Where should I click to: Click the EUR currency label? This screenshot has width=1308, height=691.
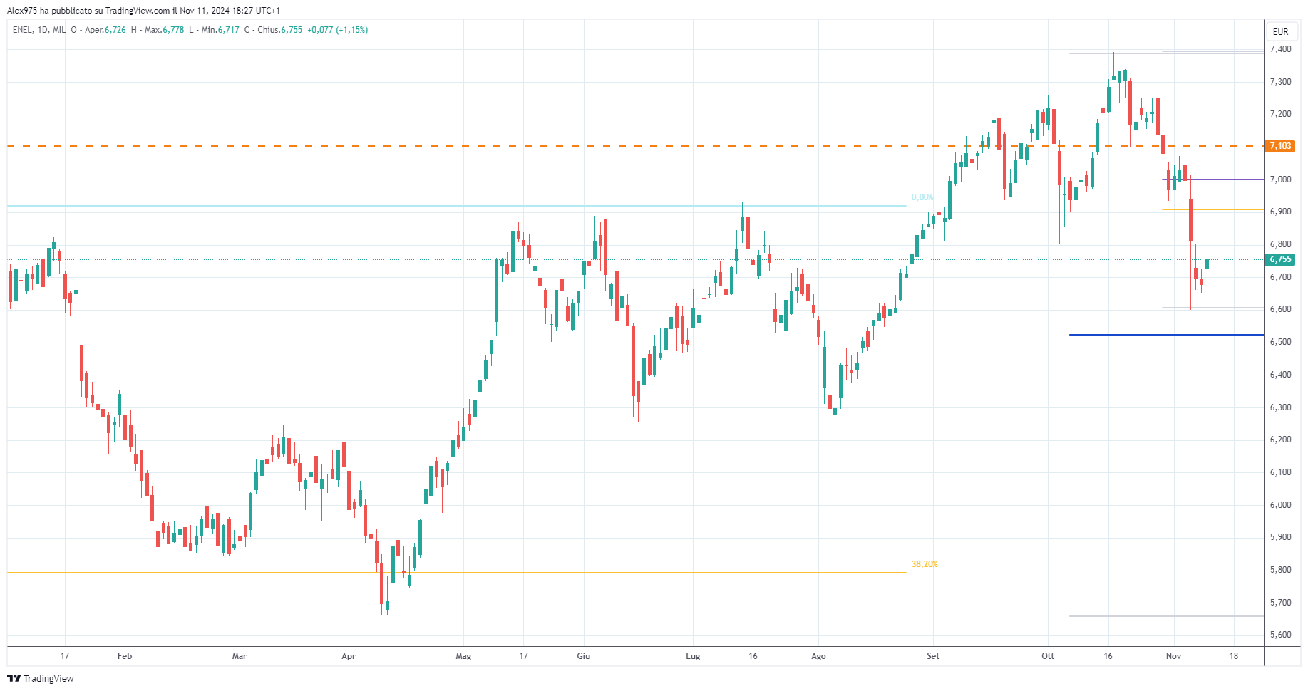pyautogui.click(x=1280, y=31)
